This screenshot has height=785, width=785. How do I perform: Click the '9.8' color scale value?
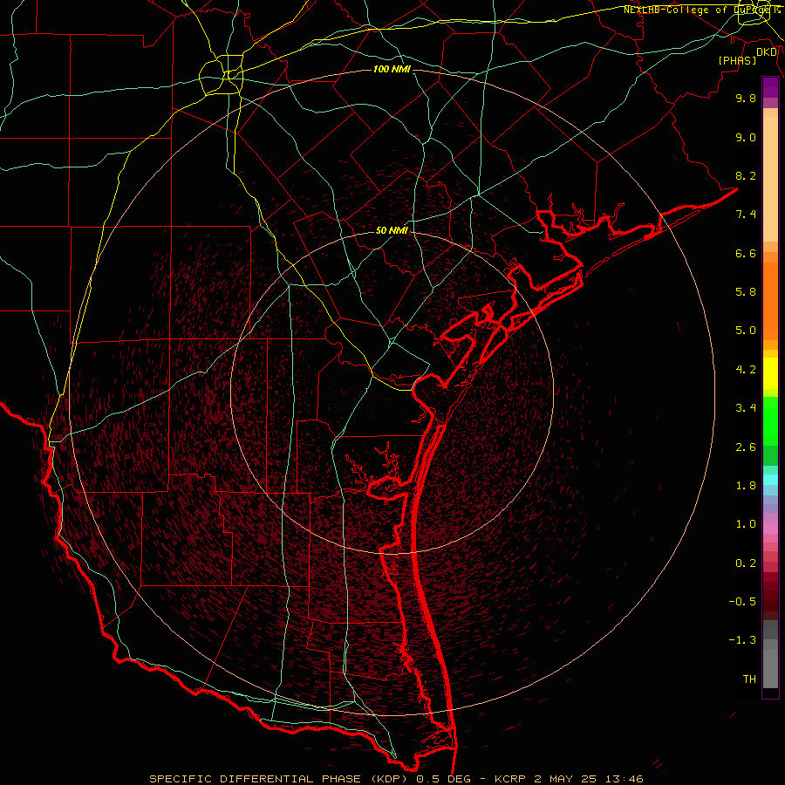(746, 98)
